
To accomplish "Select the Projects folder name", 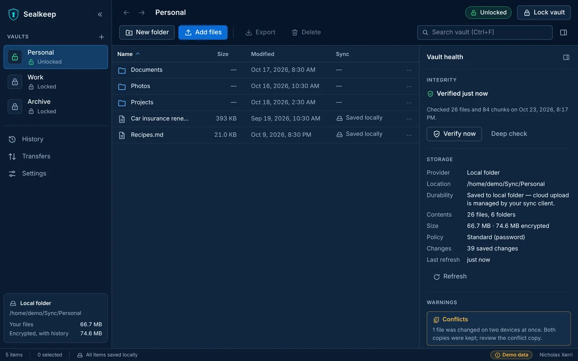I will tap(142, 102).
